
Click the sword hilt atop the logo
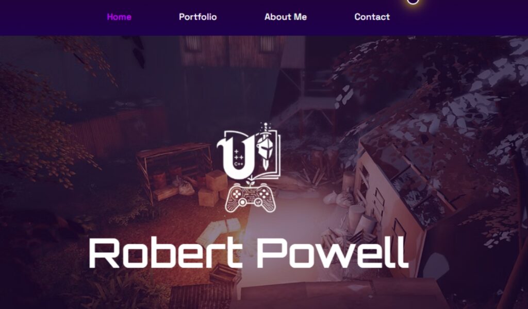pyautogui.click(x=266, y=128)
